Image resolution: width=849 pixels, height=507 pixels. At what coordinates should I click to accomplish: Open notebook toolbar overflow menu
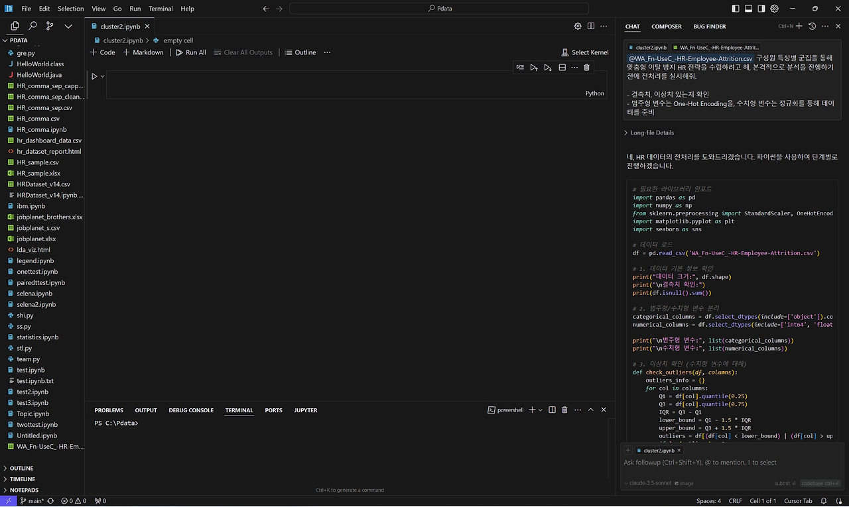pos(327,52)
